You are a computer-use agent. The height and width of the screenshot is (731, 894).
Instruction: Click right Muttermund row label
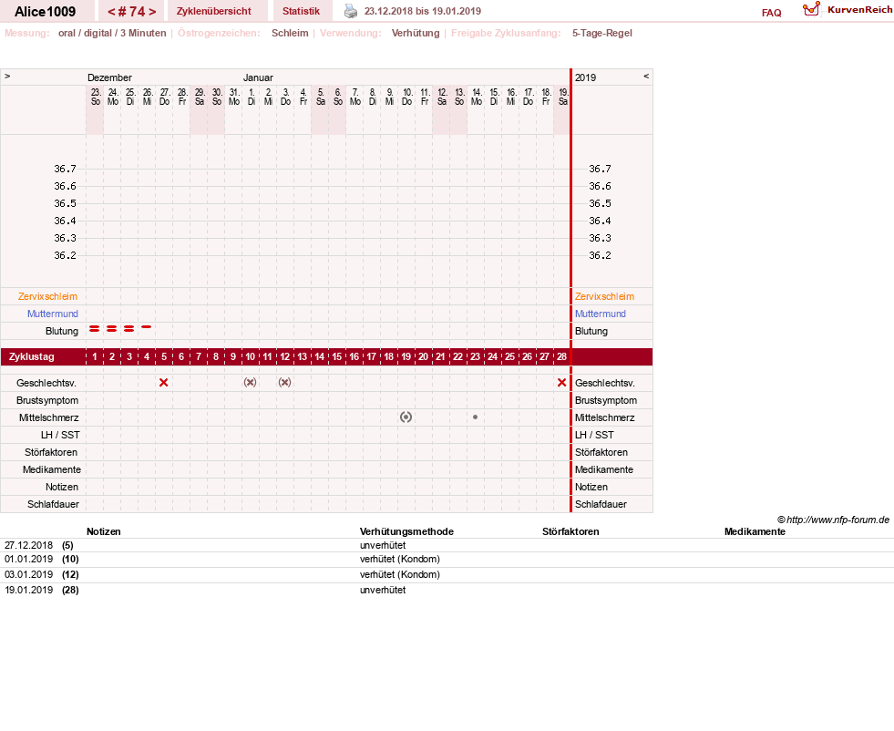coord(601,314)
